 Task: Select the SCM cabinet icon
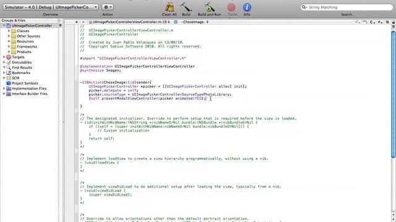click(x=9, y=78)
